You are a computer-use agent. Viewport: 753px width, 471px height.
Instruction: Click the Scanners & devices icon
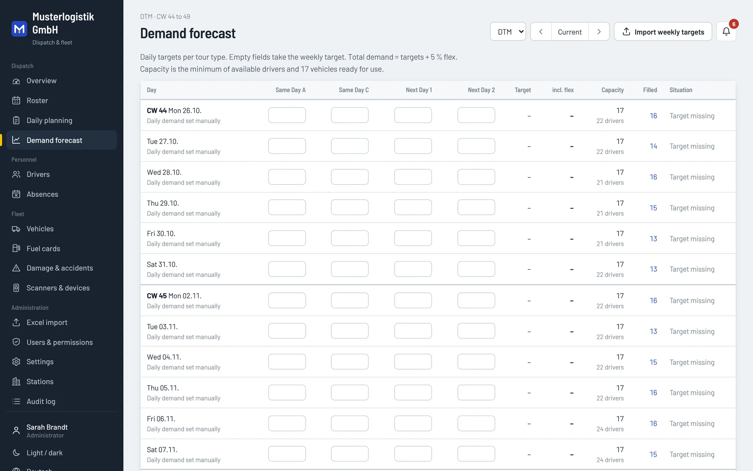pos(16,288)
